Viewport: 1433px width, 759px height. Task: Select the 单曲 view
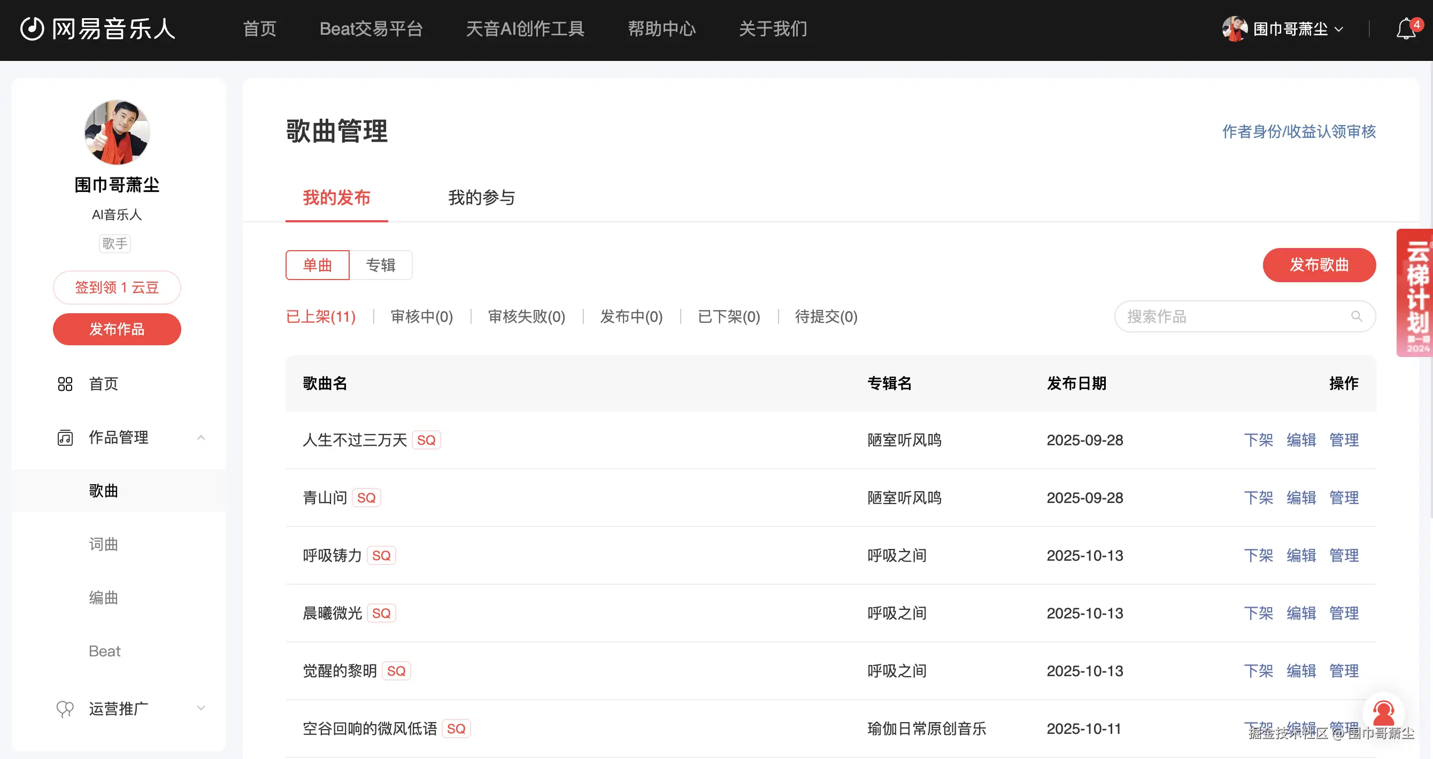coord(317,265)
